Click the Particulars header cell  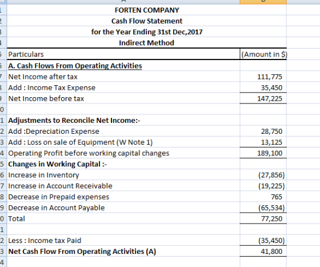click(x=123, y=54)
